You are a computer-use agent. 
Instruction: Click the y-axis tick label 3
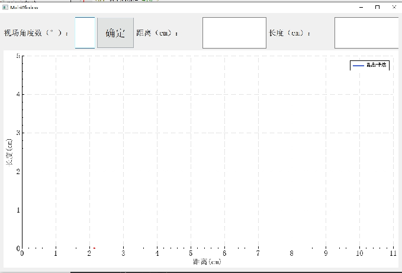point(18,133)
